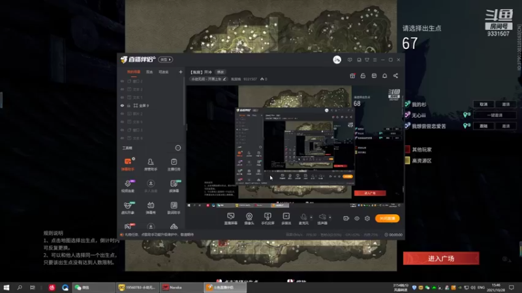Open the 读弹幕 tool
The image size is (522, 293).
174,186
